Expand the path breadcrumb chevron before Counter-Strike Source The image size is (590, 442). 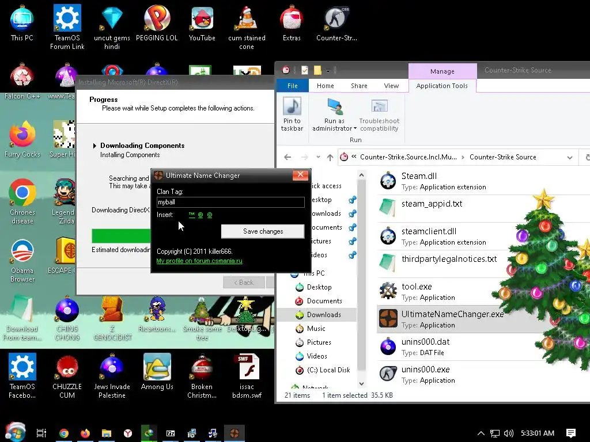pyautogui.click(x=463, y=158)
